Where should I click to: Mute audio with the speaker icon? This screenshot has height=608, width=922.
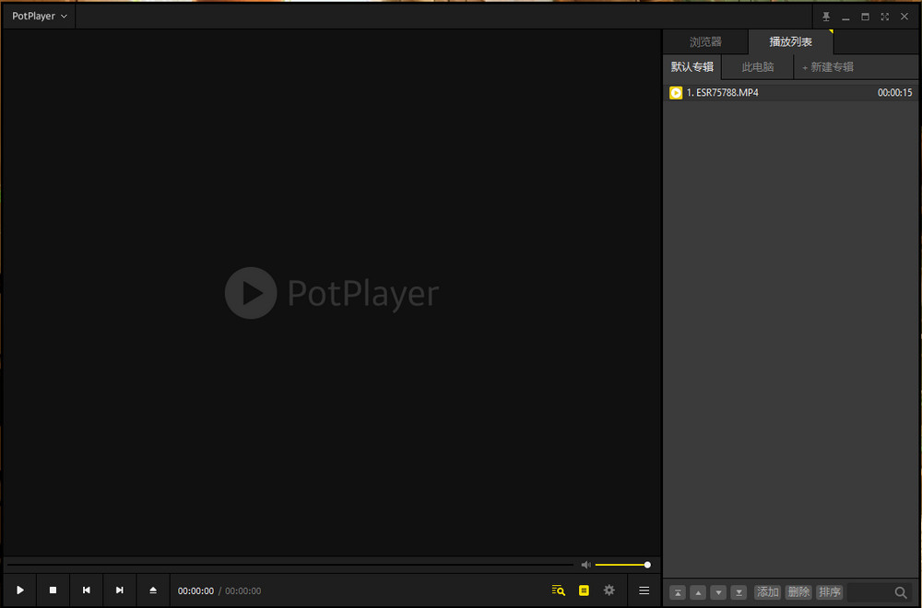[585, 565]
